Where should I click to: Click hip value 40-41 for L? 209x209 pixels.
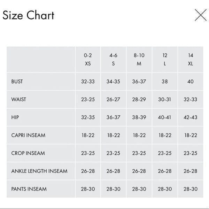[x=164, y=117]
